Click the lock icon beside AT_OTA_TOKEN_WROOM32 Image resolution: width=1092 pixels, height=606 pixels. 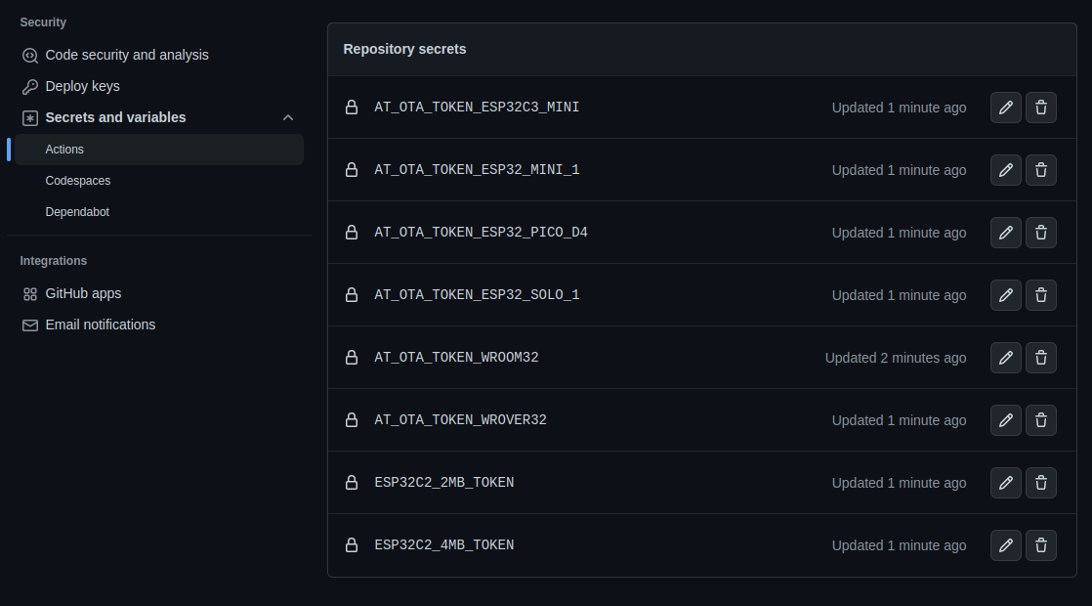click(x=352, y=357)
